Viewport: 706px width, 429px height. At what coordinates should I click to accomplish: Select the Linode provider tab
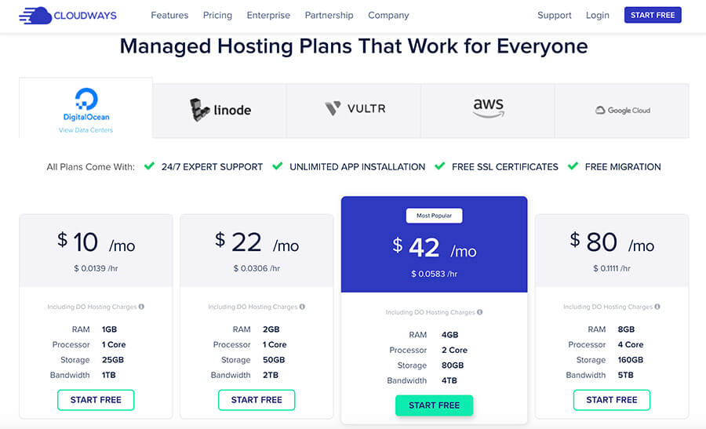click(x=220, y=111)
